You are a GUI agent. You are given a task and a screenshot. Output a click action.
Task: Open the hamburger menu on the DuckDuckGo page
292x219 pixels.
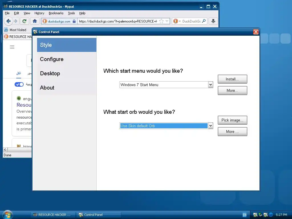[12, 47]
